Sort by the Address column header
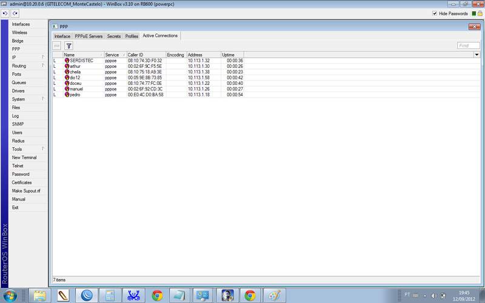Screen dimensions: 485x303 [x=204, y=55]
